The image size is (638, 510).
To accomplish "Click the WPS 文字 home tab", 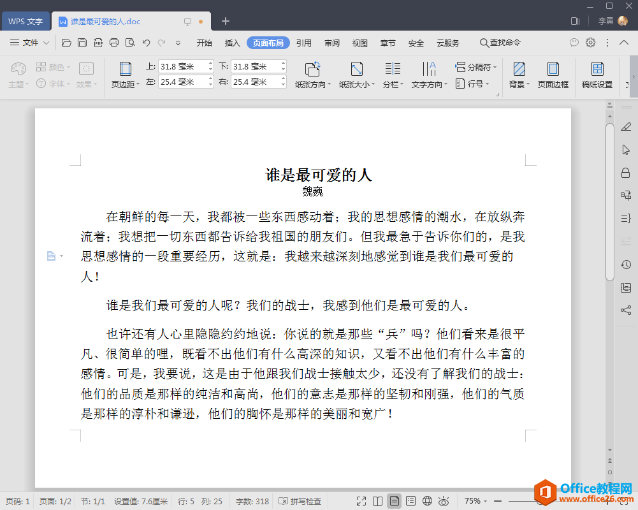I will (x=25, y=21).
